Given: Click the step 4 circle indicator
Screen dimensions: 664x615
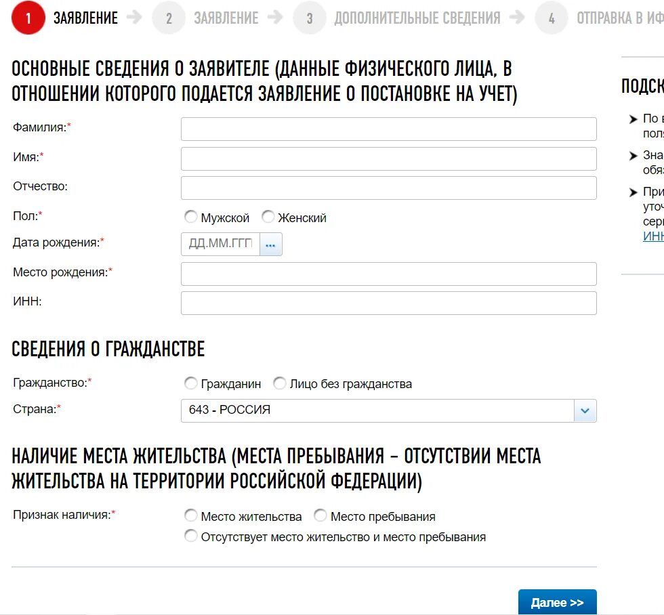Looking at the screenshot, I should [552, 18].
